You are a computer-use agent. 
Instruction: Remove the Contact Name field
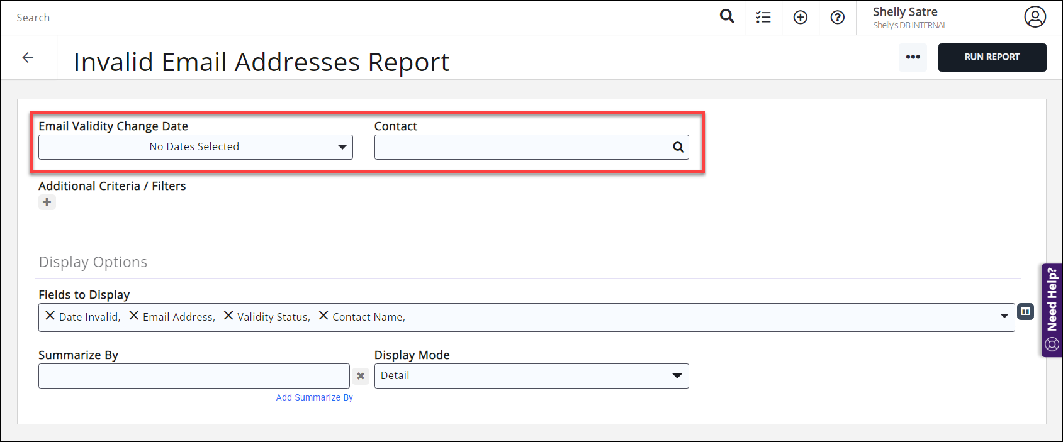(323, 316)
